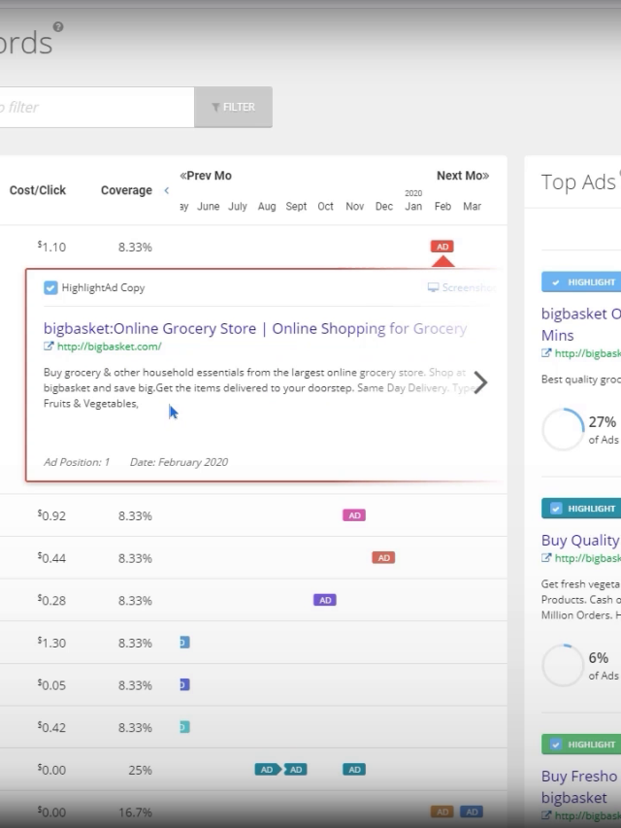Click the pink AD marker in the $0.92 row
Image resolution: width=621 pixels, height=828 pixels.
coord(354,515)
